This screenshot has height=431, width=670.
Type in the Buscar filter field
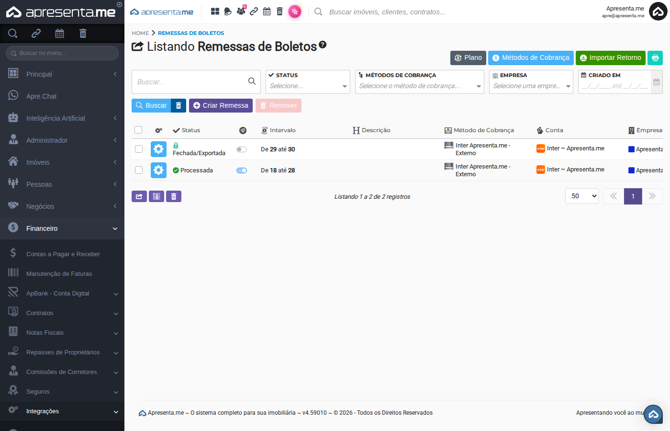coord(196,82)
